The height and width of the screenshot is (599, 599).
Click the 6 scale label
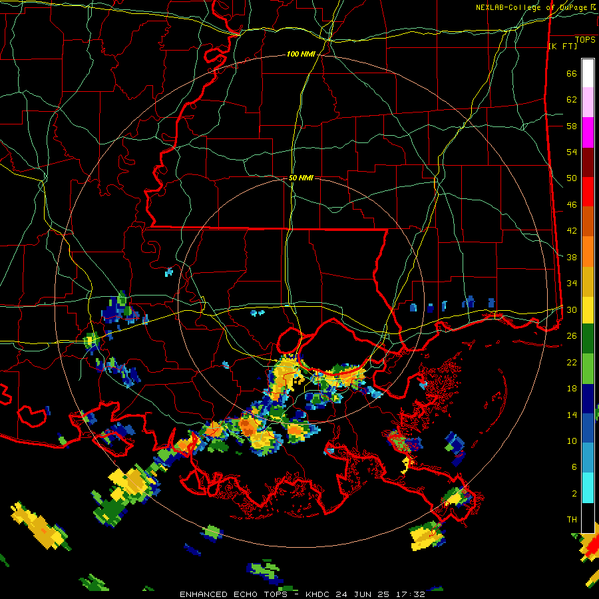click(574, 467)
